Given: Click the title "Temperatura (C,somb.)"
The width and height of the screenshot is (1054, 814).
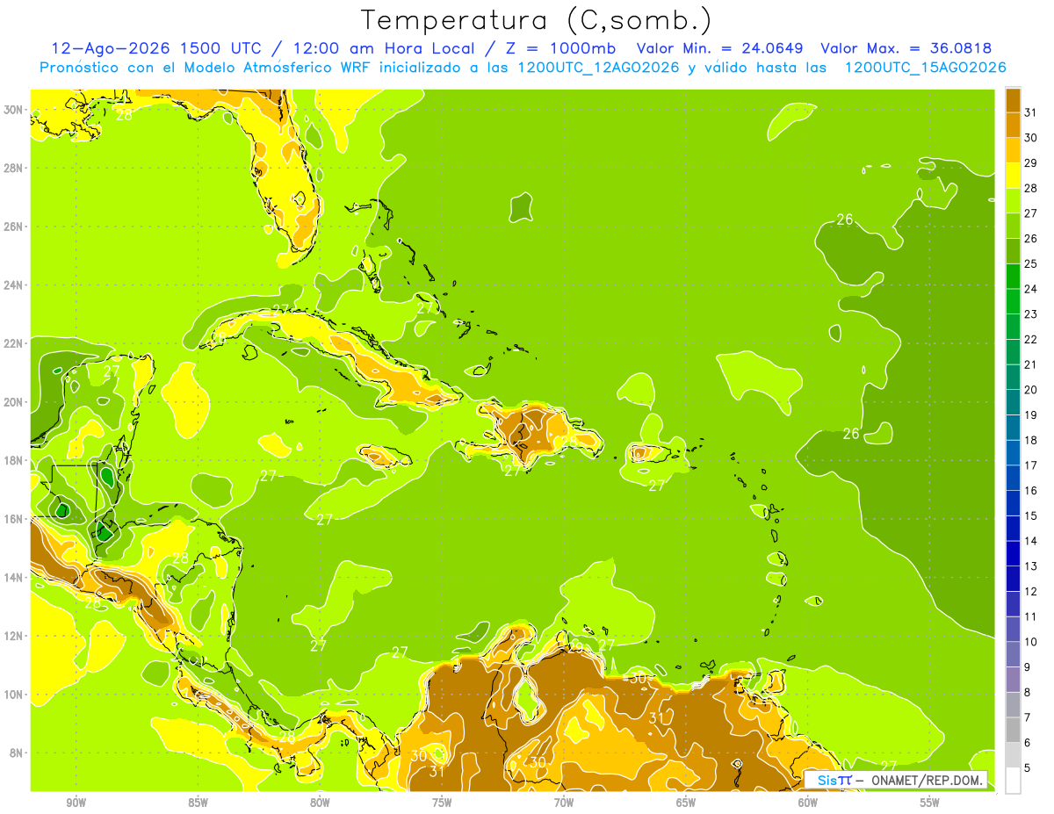Looking at the screenshot, I should [536, 20].
